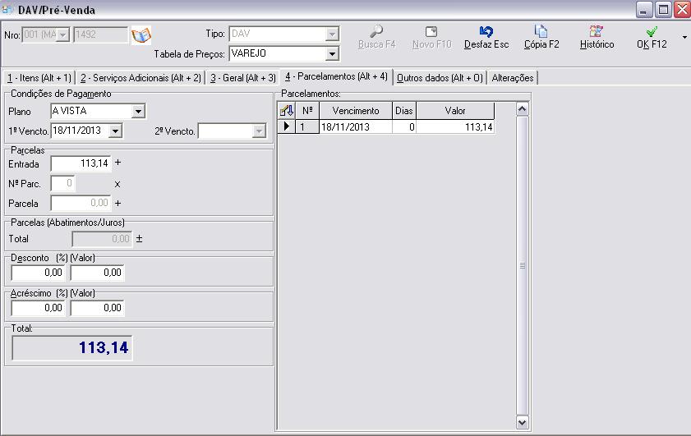Viewport: 691px width, 436px height.
Task: Expand the Tabela de Preços VAREJO dropdown
Action: (x=332, y=54)
